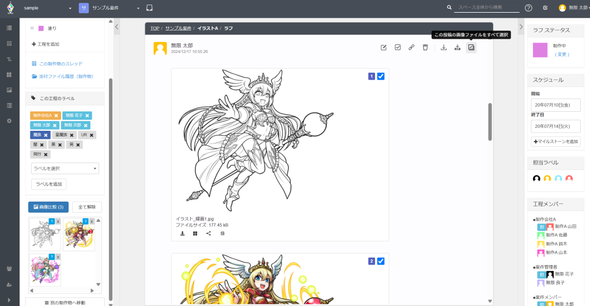
Task: Remove the 魔族 label tag
Action: 46,135
